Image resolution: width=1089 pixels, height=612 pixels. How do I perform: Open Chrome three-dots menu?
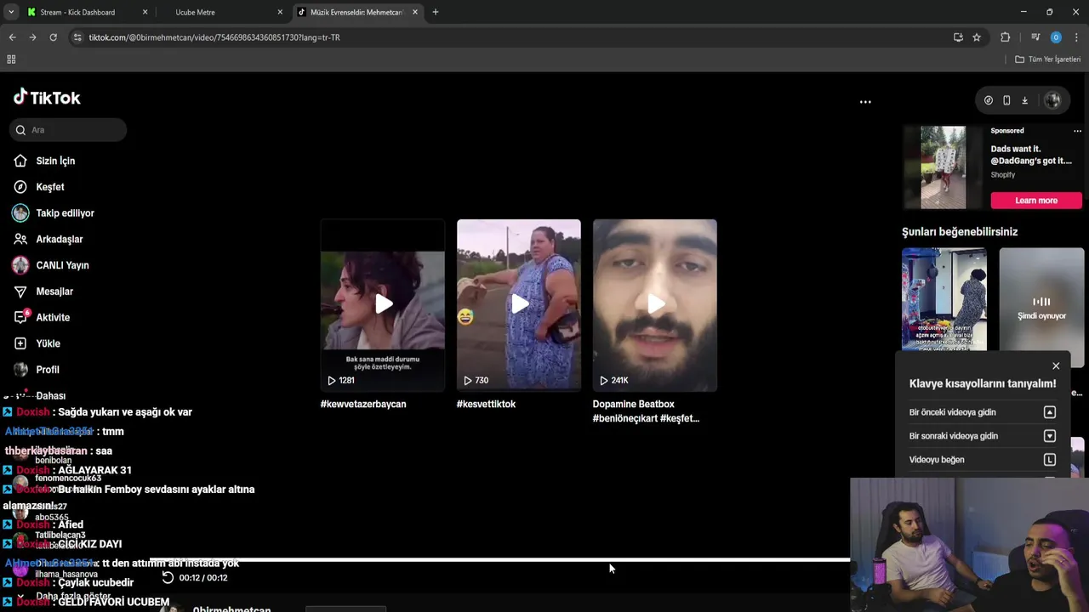[1077, 37]
